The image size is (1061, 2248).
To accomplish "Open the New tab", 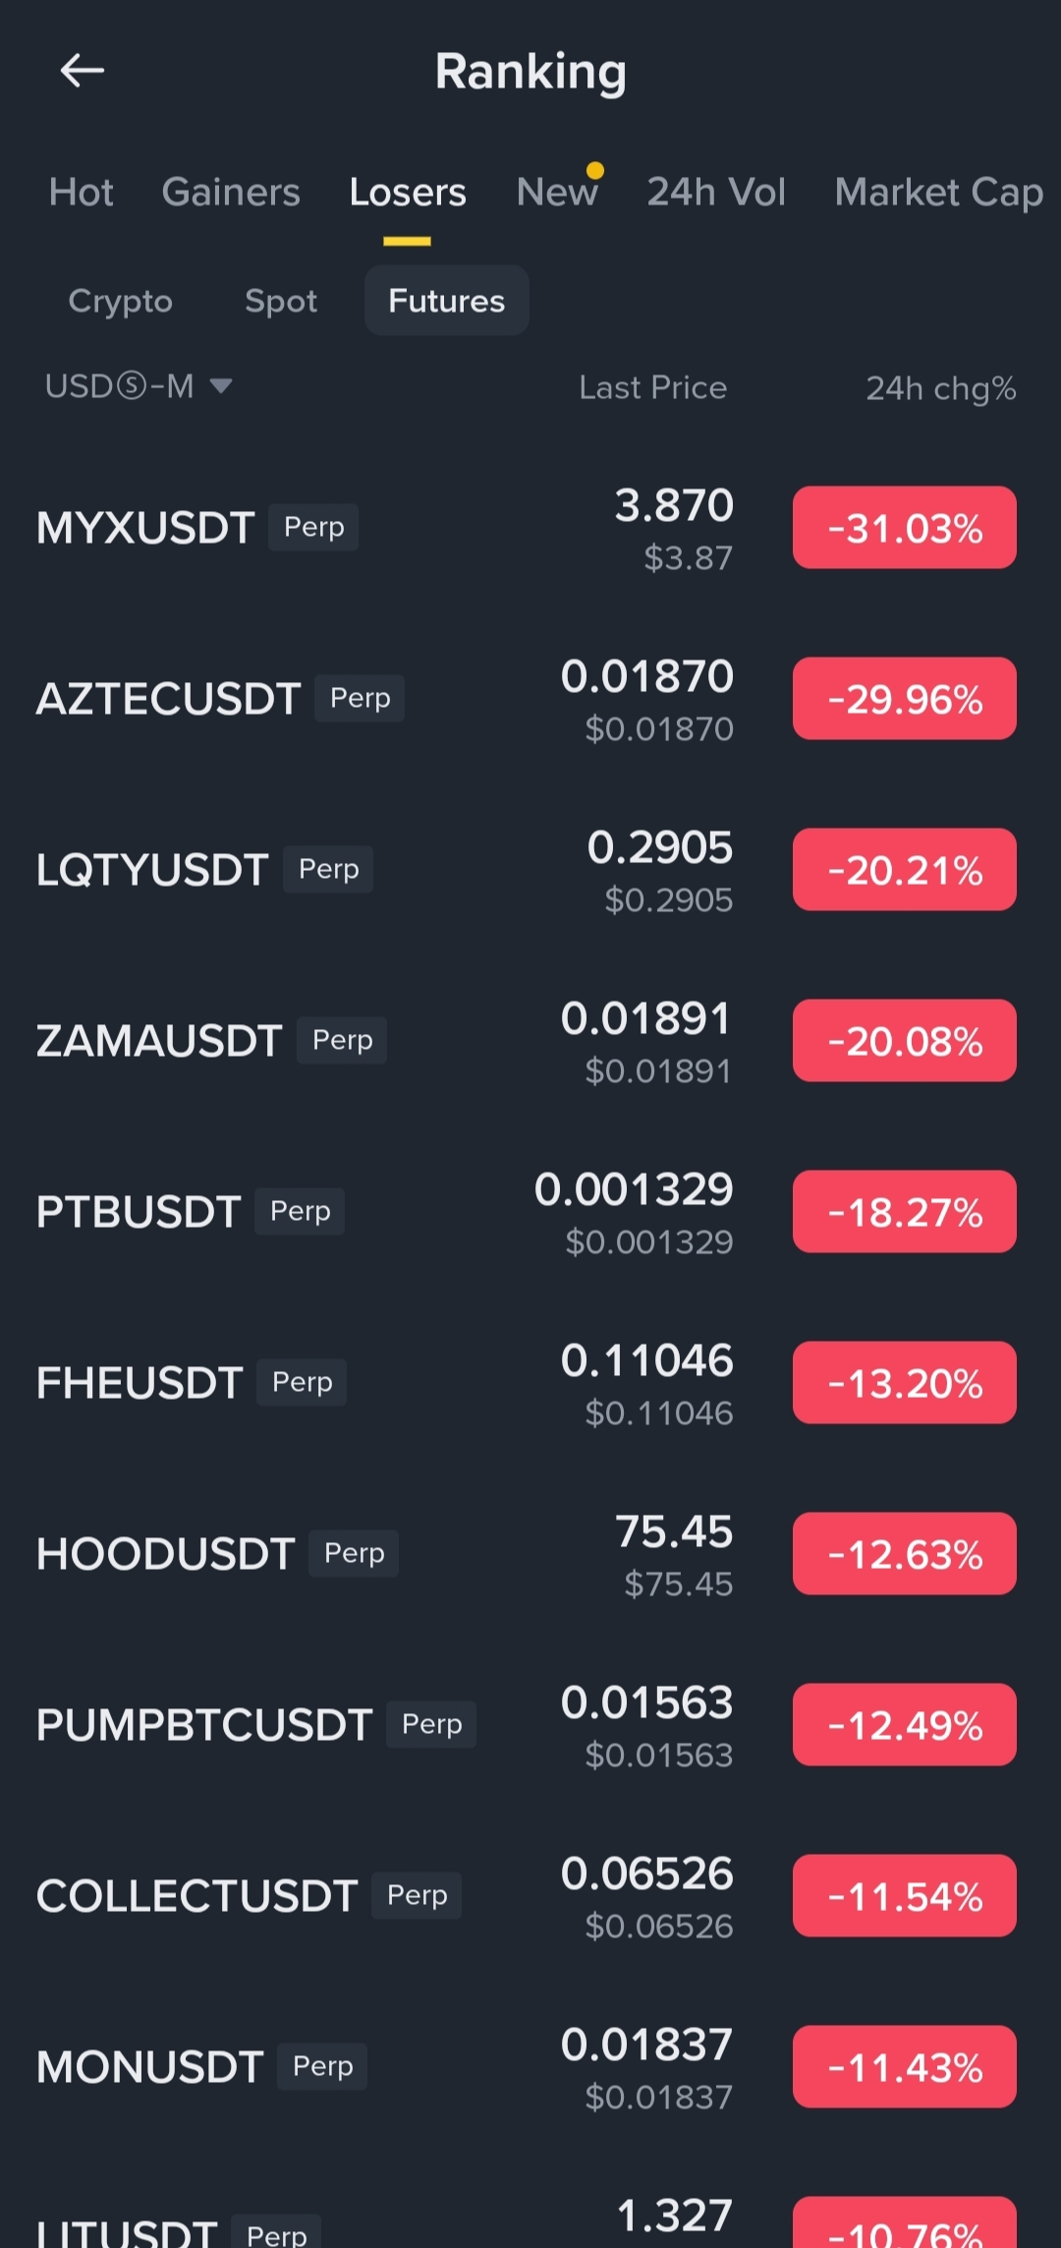I will (x=557, y=192).
